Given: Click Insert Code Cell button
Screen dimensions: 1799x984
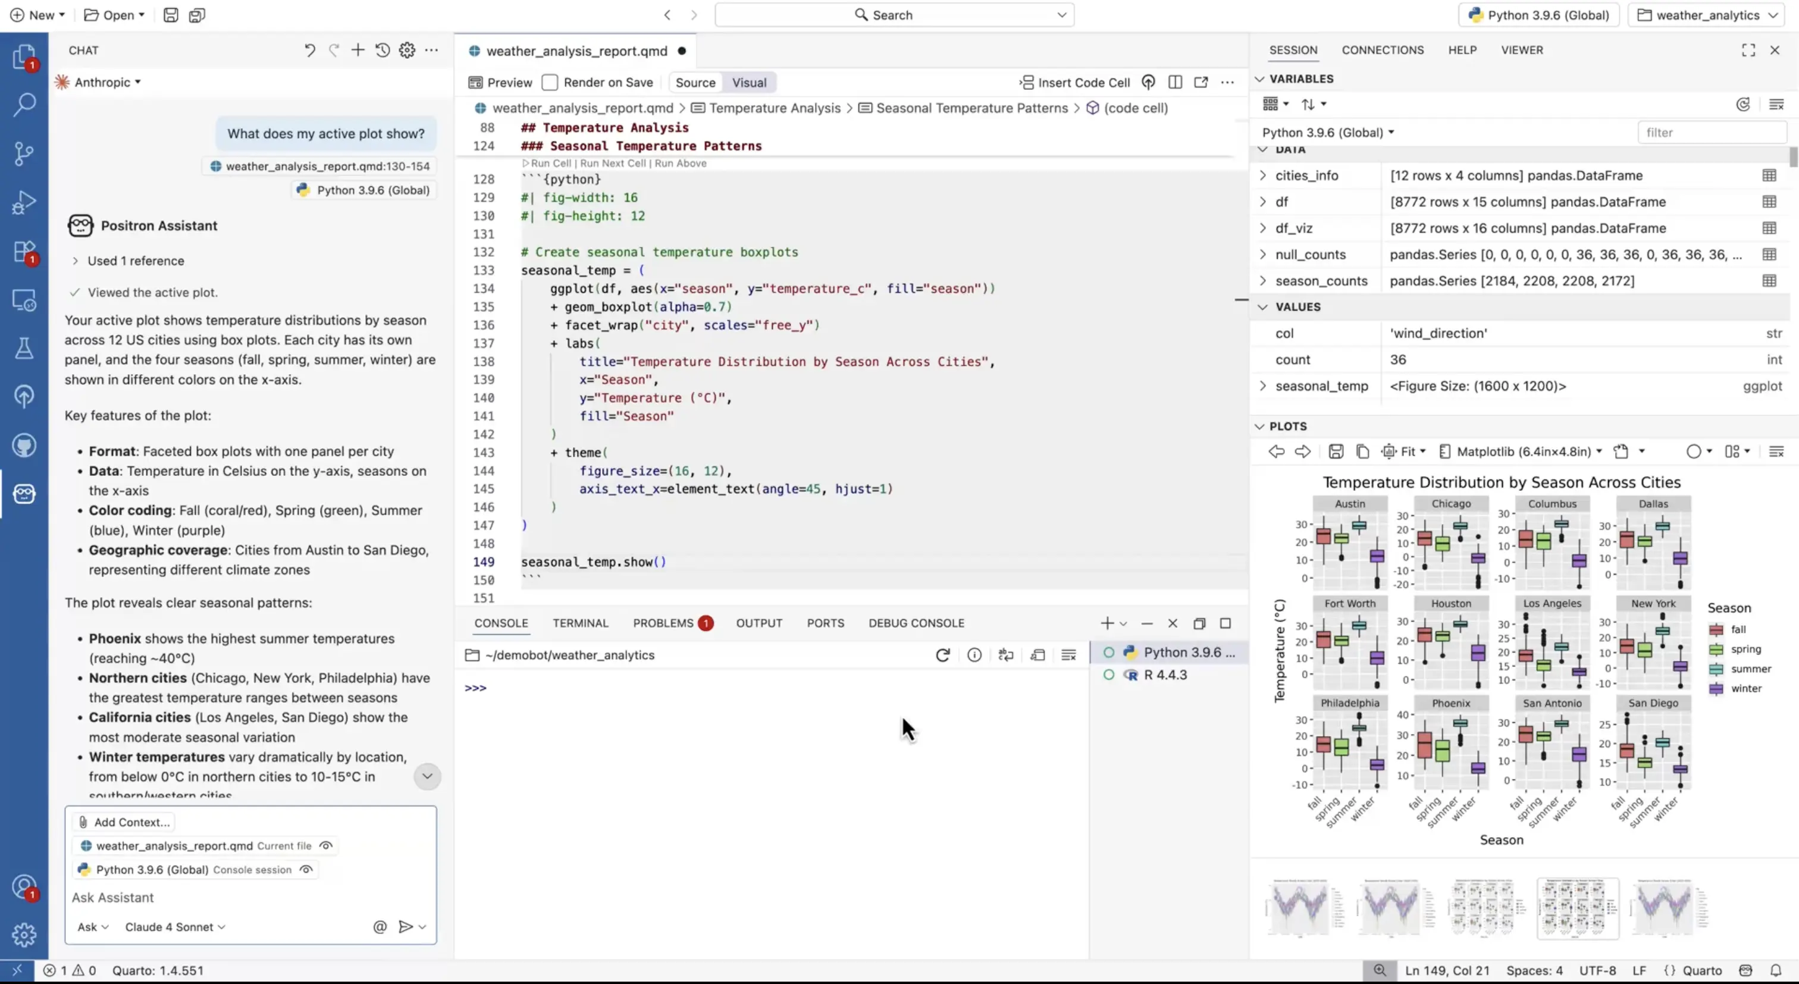Looking at the screenshot, I should click(x=1075, y=83).
